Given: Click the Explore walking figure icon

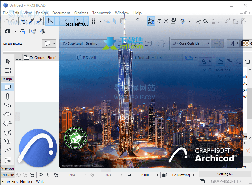Looking at the screenshot, I should [48, 175].
